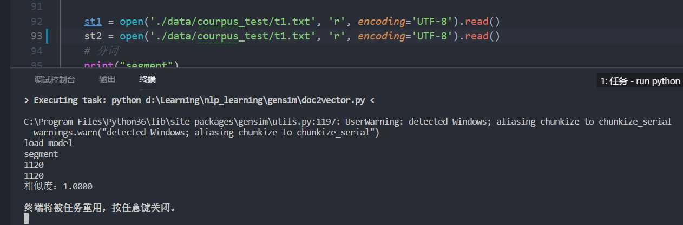683x225 pixels.
Task: Switch to the 调试控制台 tab
Action: [x=55, y=80]
